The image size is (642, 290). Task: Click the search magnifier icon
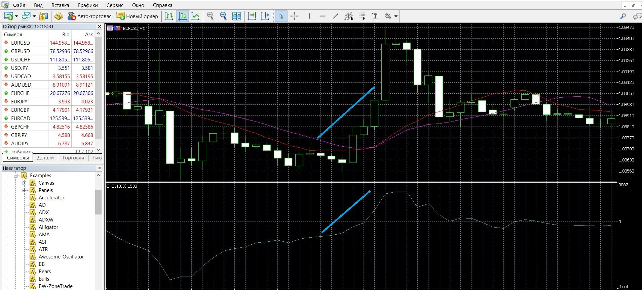point(623,16)
